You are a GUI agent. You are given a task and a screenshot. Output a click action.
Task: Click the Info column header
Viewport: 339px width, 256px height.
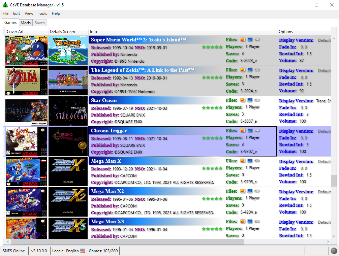[182, 32]
